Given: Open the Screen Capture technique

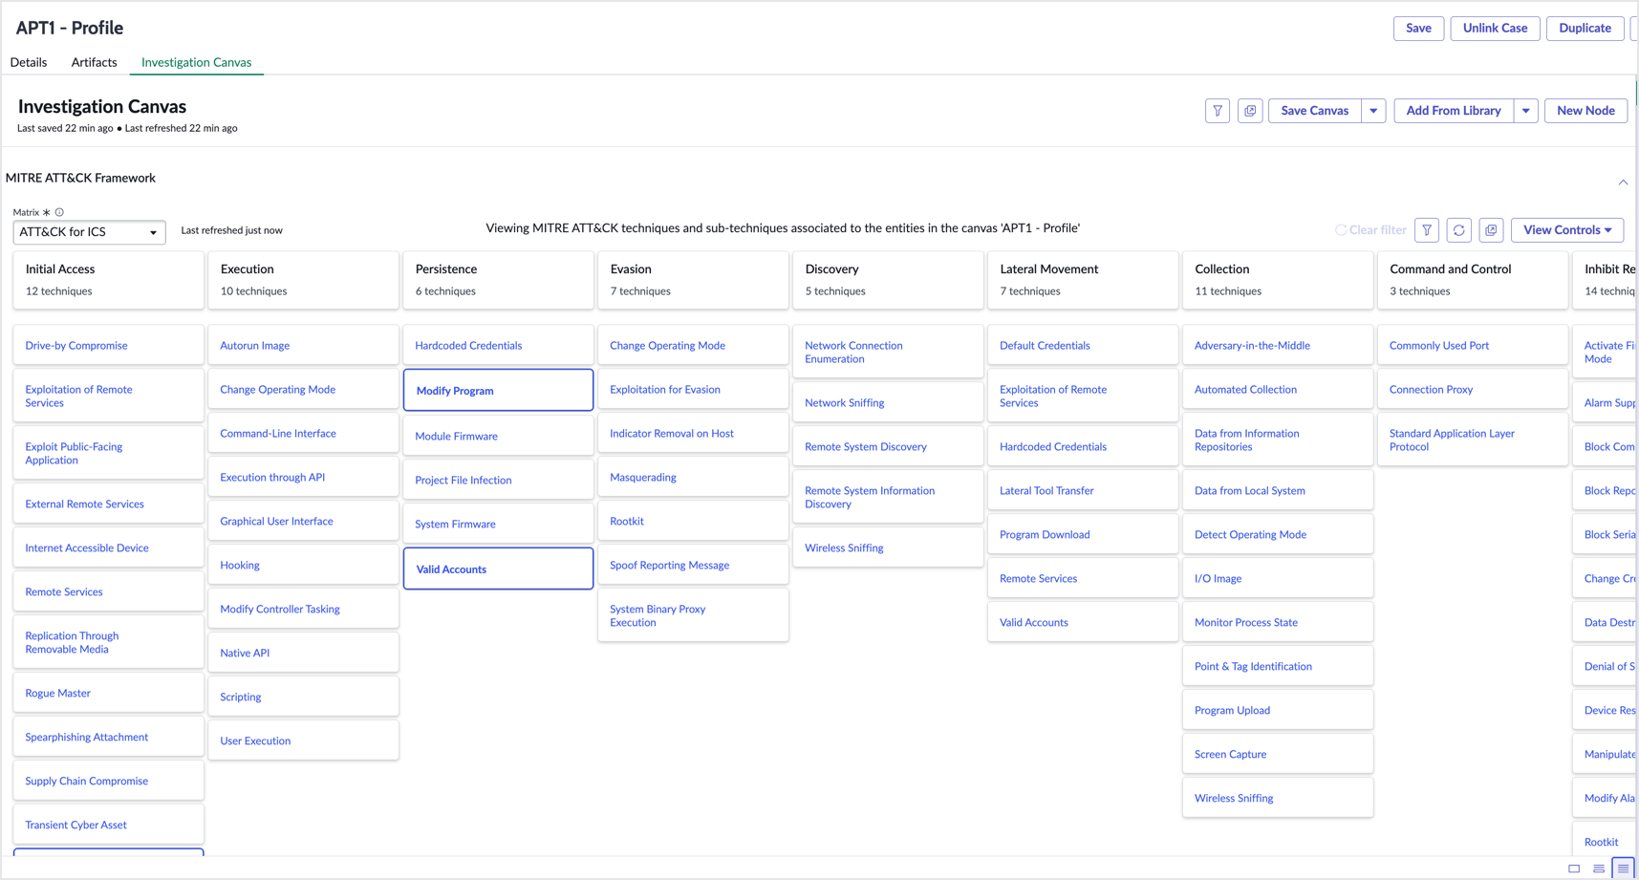Looking at the screenshot, I should 1278,754.
